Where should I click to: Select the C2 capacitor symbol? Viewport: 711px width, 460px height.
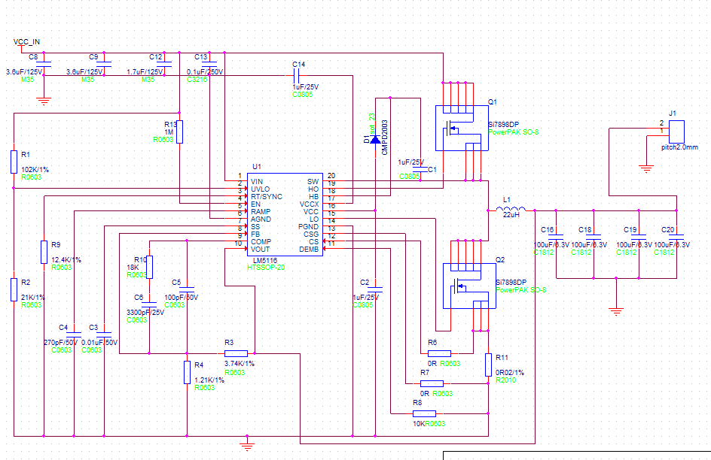click(375, 289)
